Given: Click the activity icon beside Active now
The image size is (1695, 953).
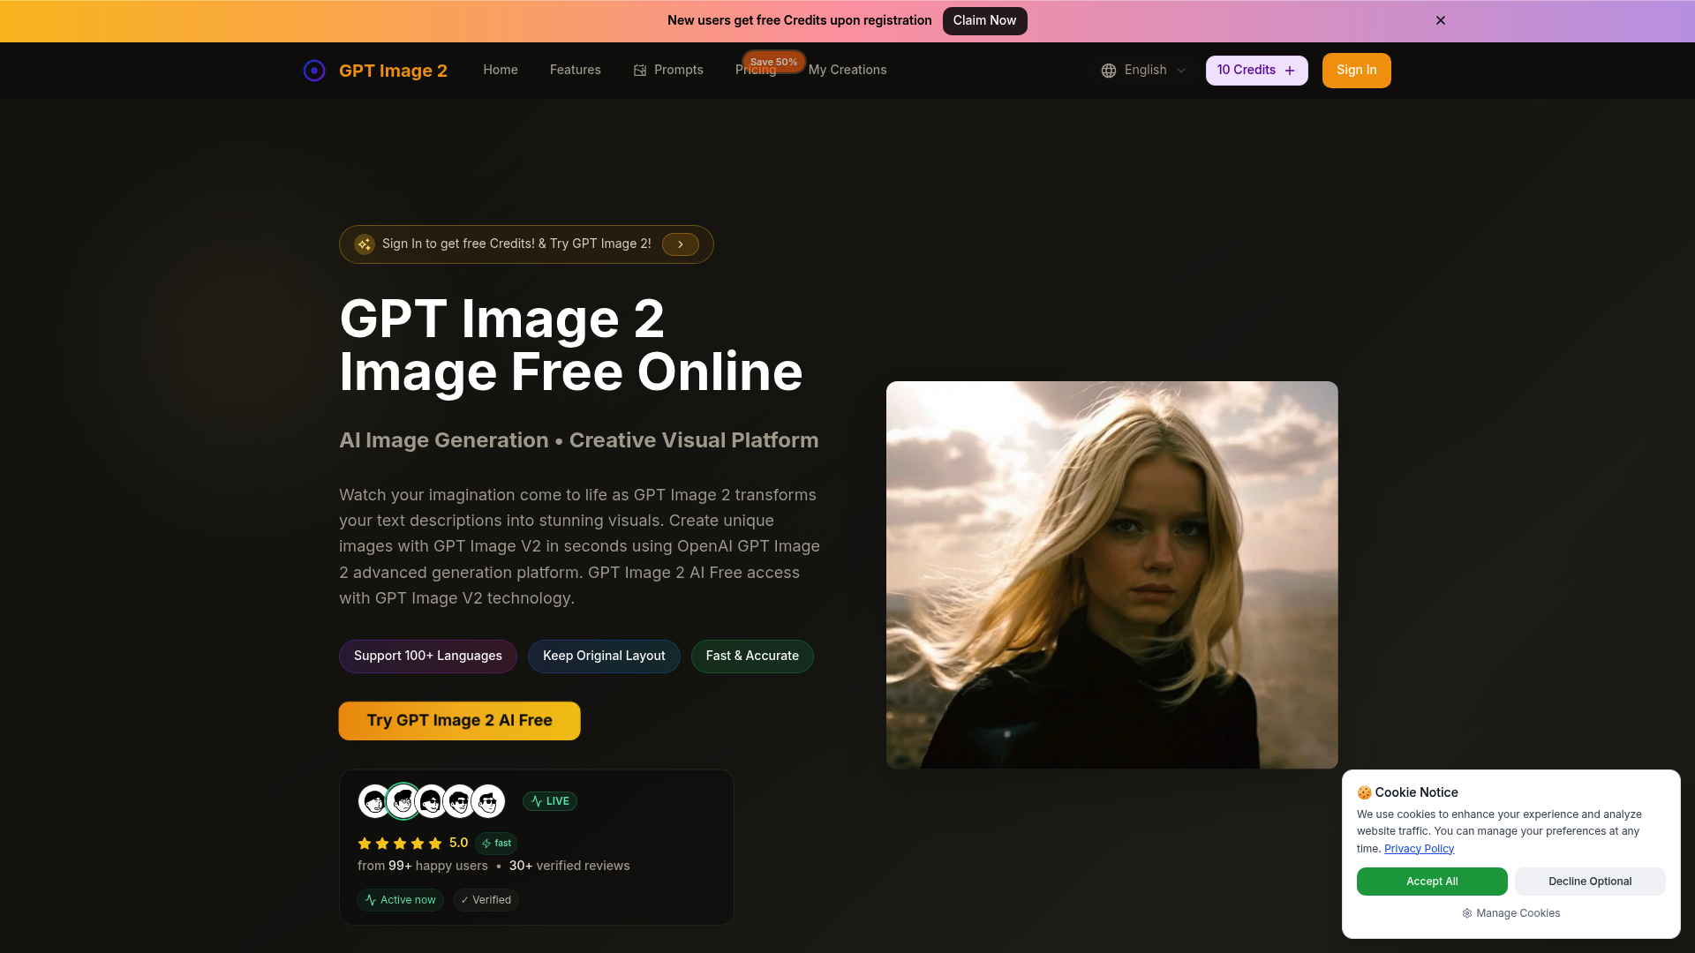Looking at the screenshot, I should (370, 899).
